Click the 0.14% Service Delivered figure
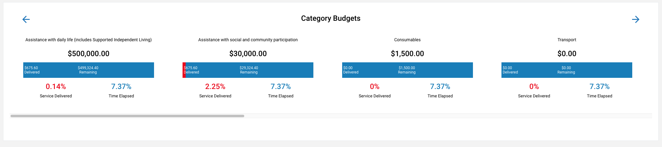 point(56,87)
